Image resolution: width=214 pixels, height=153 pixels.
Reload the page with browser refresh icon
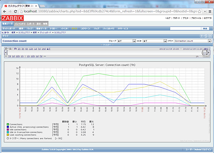(x=15, y=11)
